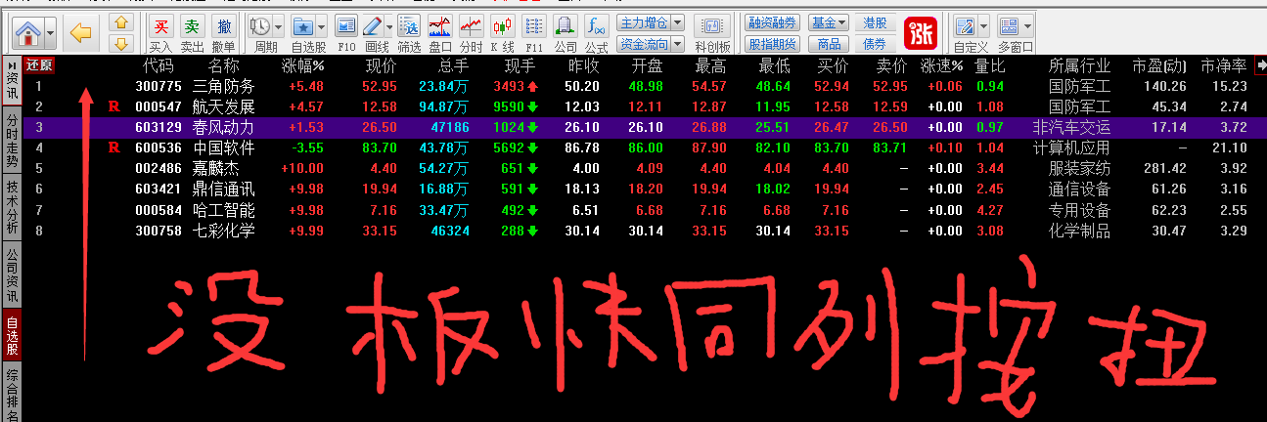Collapse the sidebar with the top-left arrow toggle
The height and width of the screenshot is (422, 1267).
12,66
